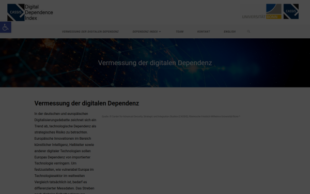The image size is (310, 194).
Task: Click text line 'differenzierter Messdaten. Das Streben'
Action: 64,188
